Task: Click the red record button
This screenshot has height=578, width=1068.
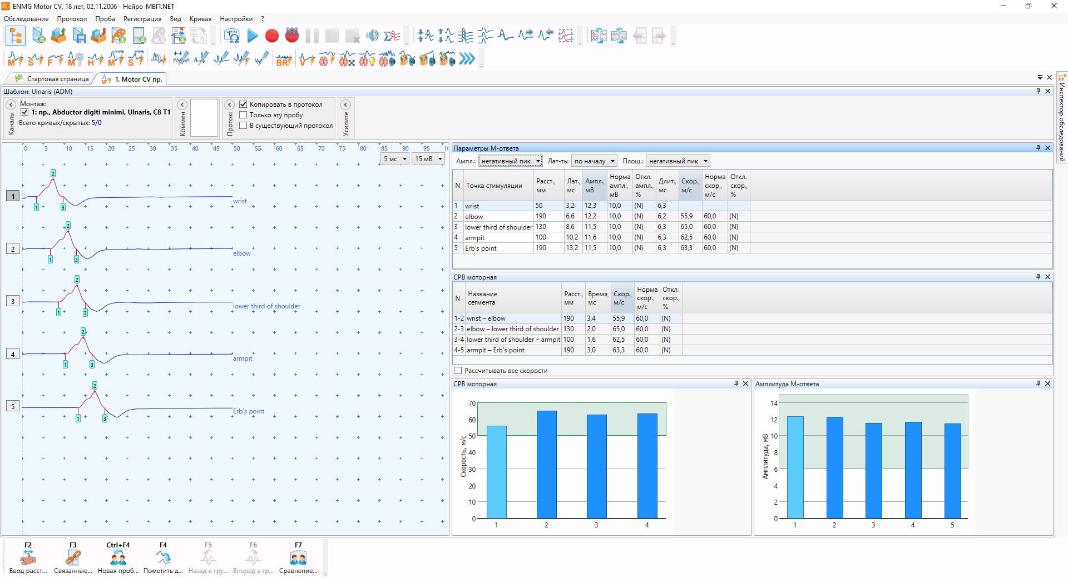Action: coord(272,36)
